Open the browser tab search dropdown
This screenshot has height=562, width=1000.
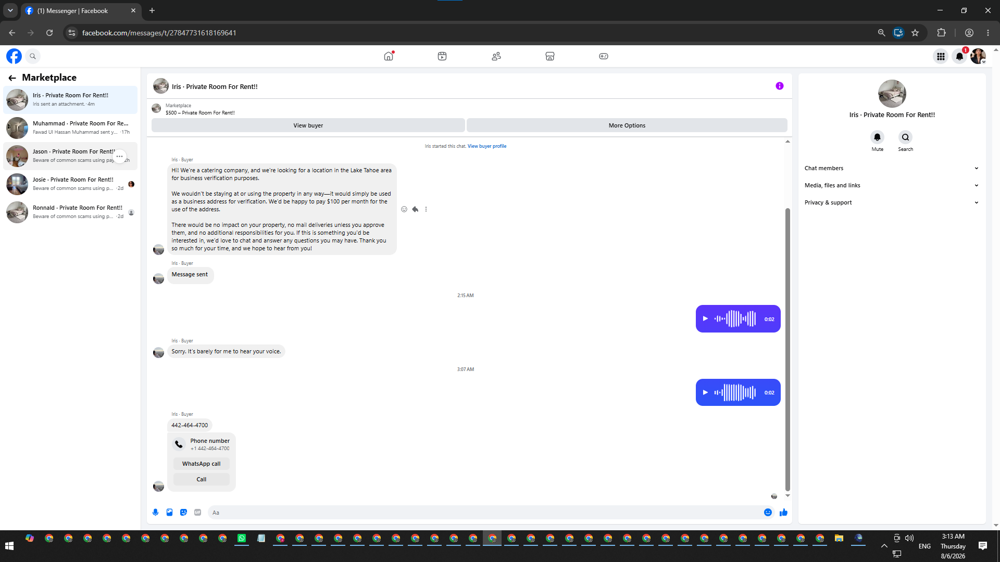point(10,10)
